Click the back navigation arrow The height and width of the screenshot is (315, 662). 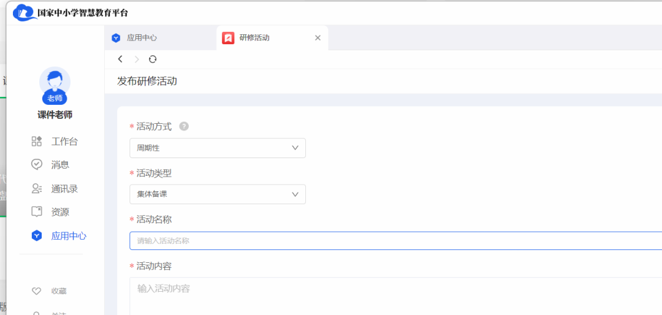(x=120, y=59)
